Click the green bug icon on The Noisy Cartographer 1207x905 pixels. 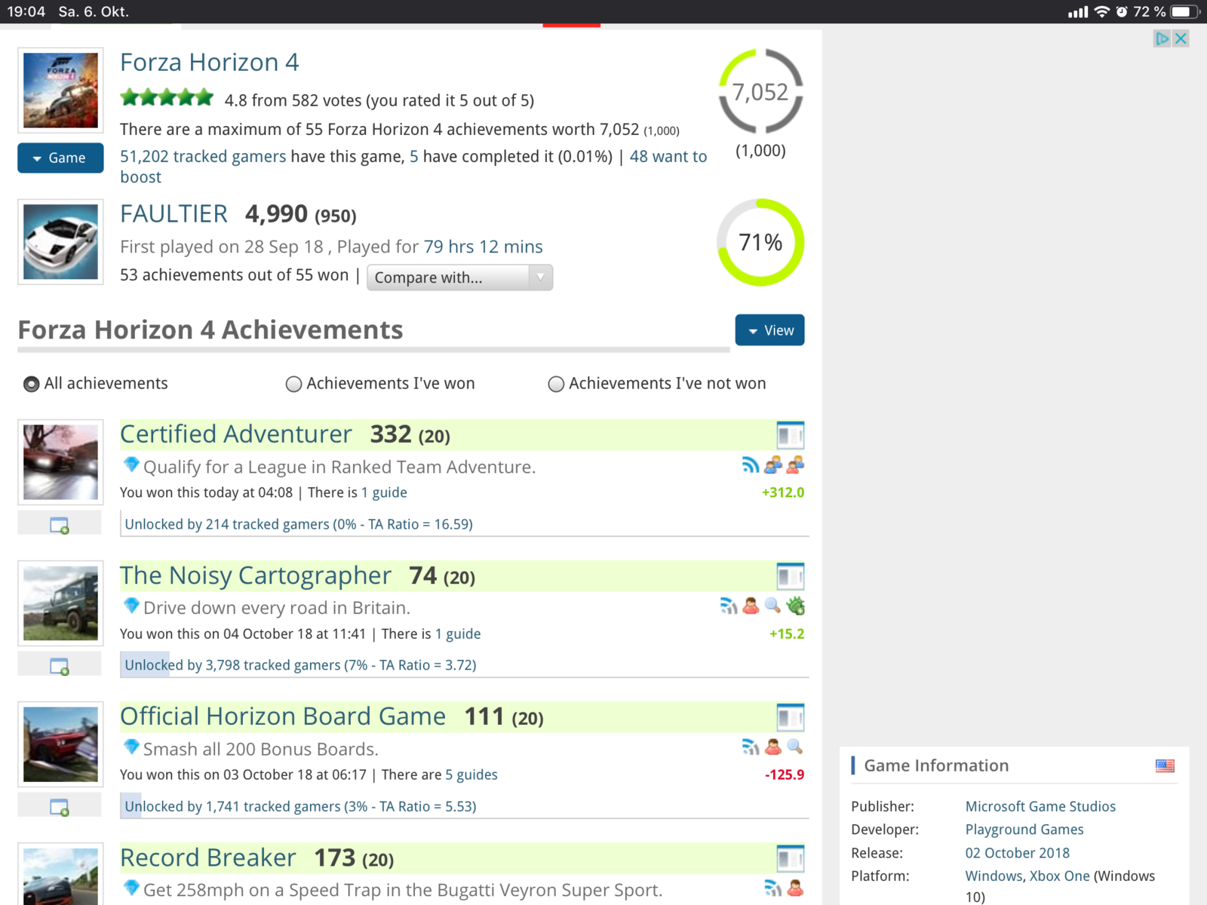click(795, 606)
